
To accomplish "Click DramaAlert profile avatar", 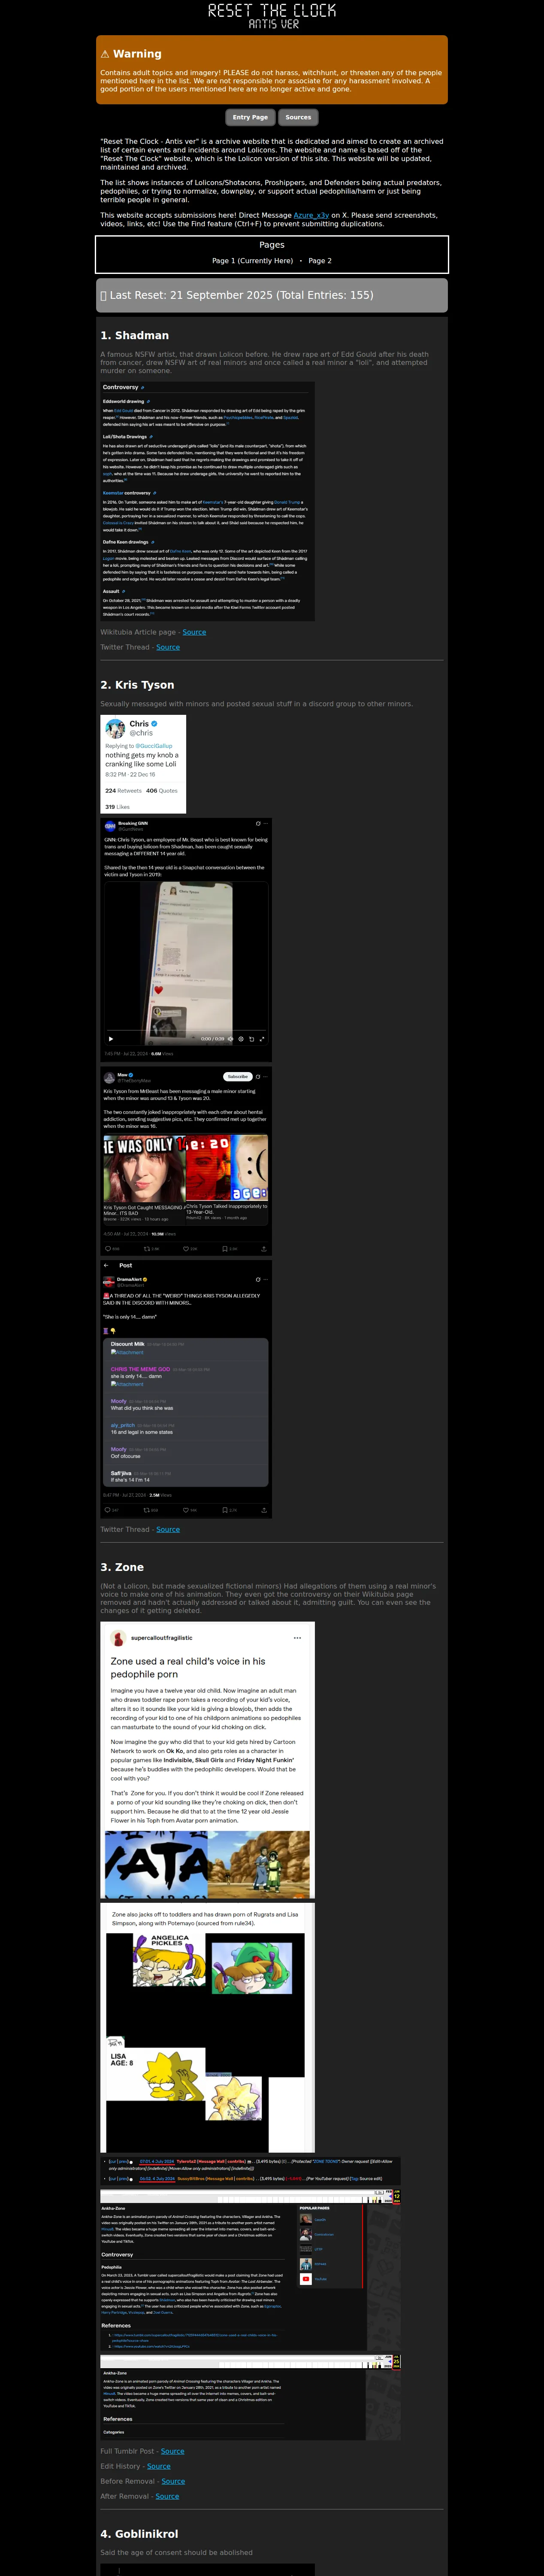I will [109, 1281].
